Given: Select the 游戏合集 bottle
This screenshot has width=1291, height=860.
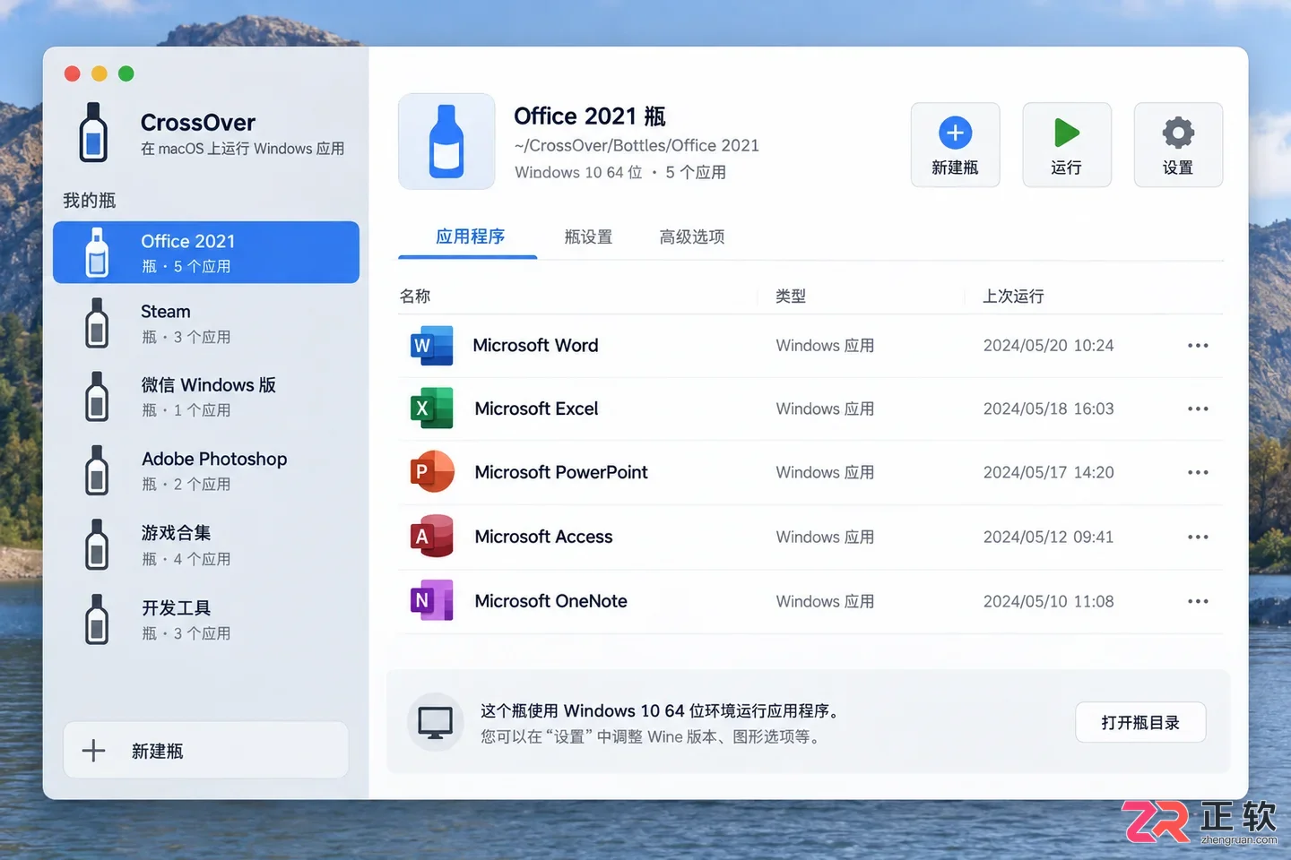Looking at the screenshot, I should (x=206, y=546).
